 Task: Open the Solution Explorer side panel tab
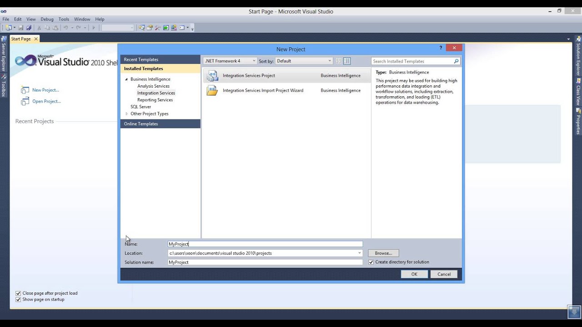point(578,56)
